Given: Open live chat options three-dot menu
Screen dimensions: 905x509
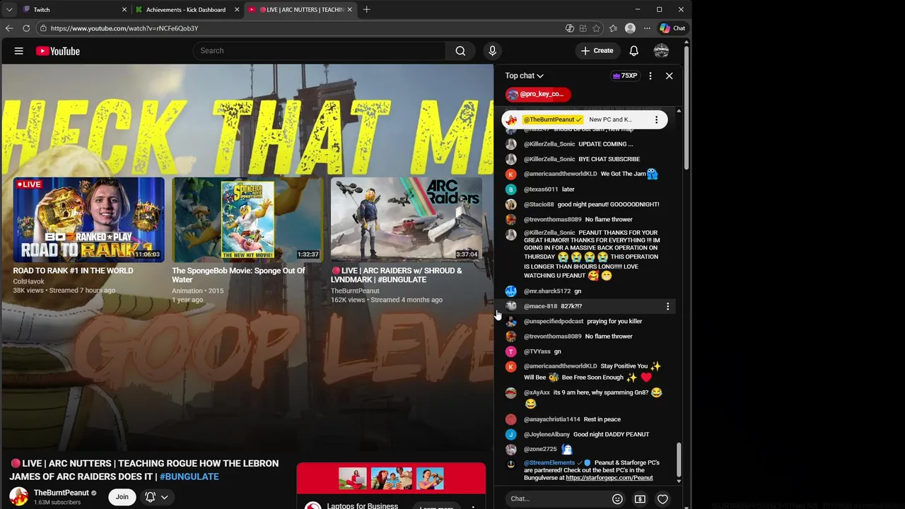Looking at the screenshot, I should (650, 76).
